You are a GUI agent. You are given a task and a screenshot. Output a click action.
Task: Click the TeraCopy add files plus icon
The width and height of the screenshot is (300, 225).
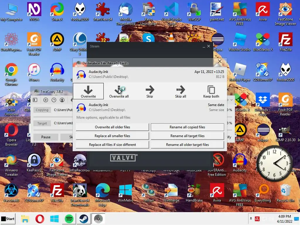click(45, 100)
